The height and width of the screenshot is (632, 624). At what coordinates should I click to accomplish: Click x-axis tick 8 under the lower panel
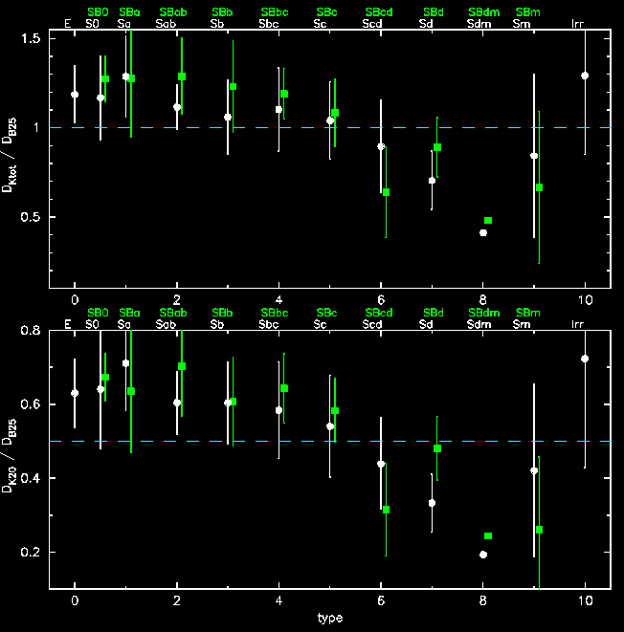482,601
